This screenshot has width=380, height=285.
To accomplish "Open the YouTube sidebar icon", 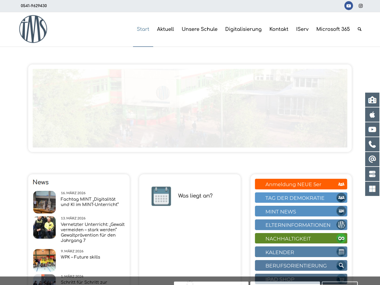I will [x=372, y=129].
